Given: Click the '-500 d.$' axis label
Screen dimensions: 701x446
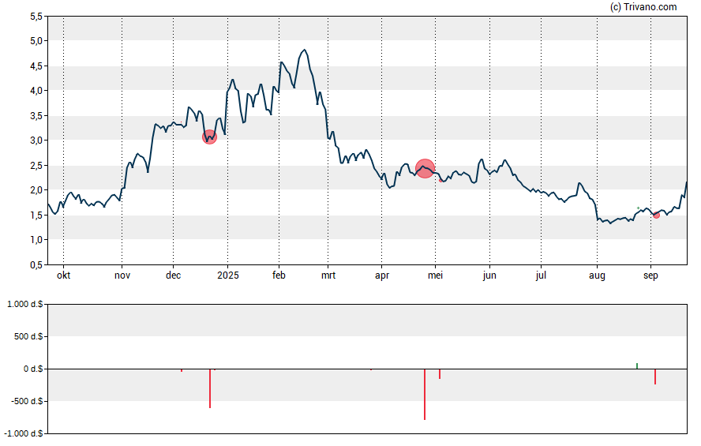Looking at the screenshot, I should tap(27, 401).
